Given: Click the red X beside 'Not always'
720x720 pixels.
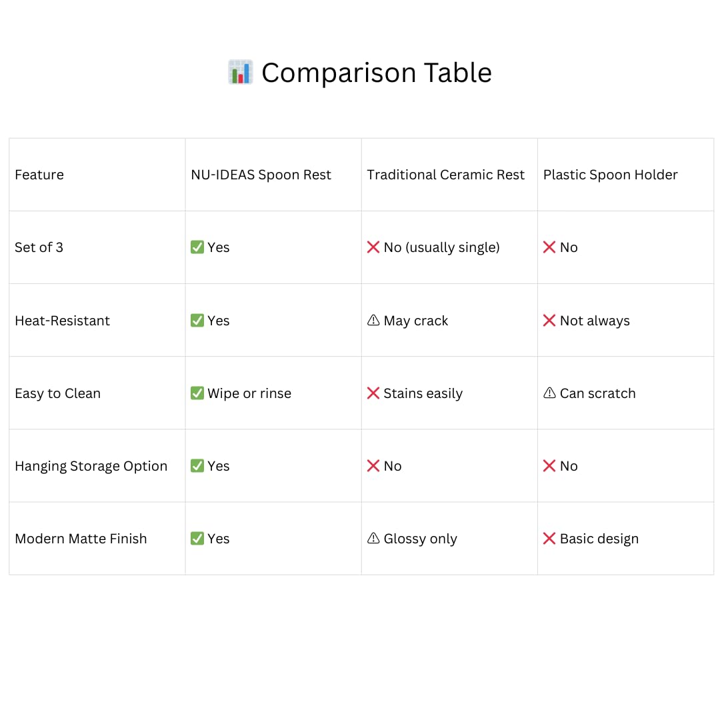Looking at the screenshot, I should tap(549, 321).
